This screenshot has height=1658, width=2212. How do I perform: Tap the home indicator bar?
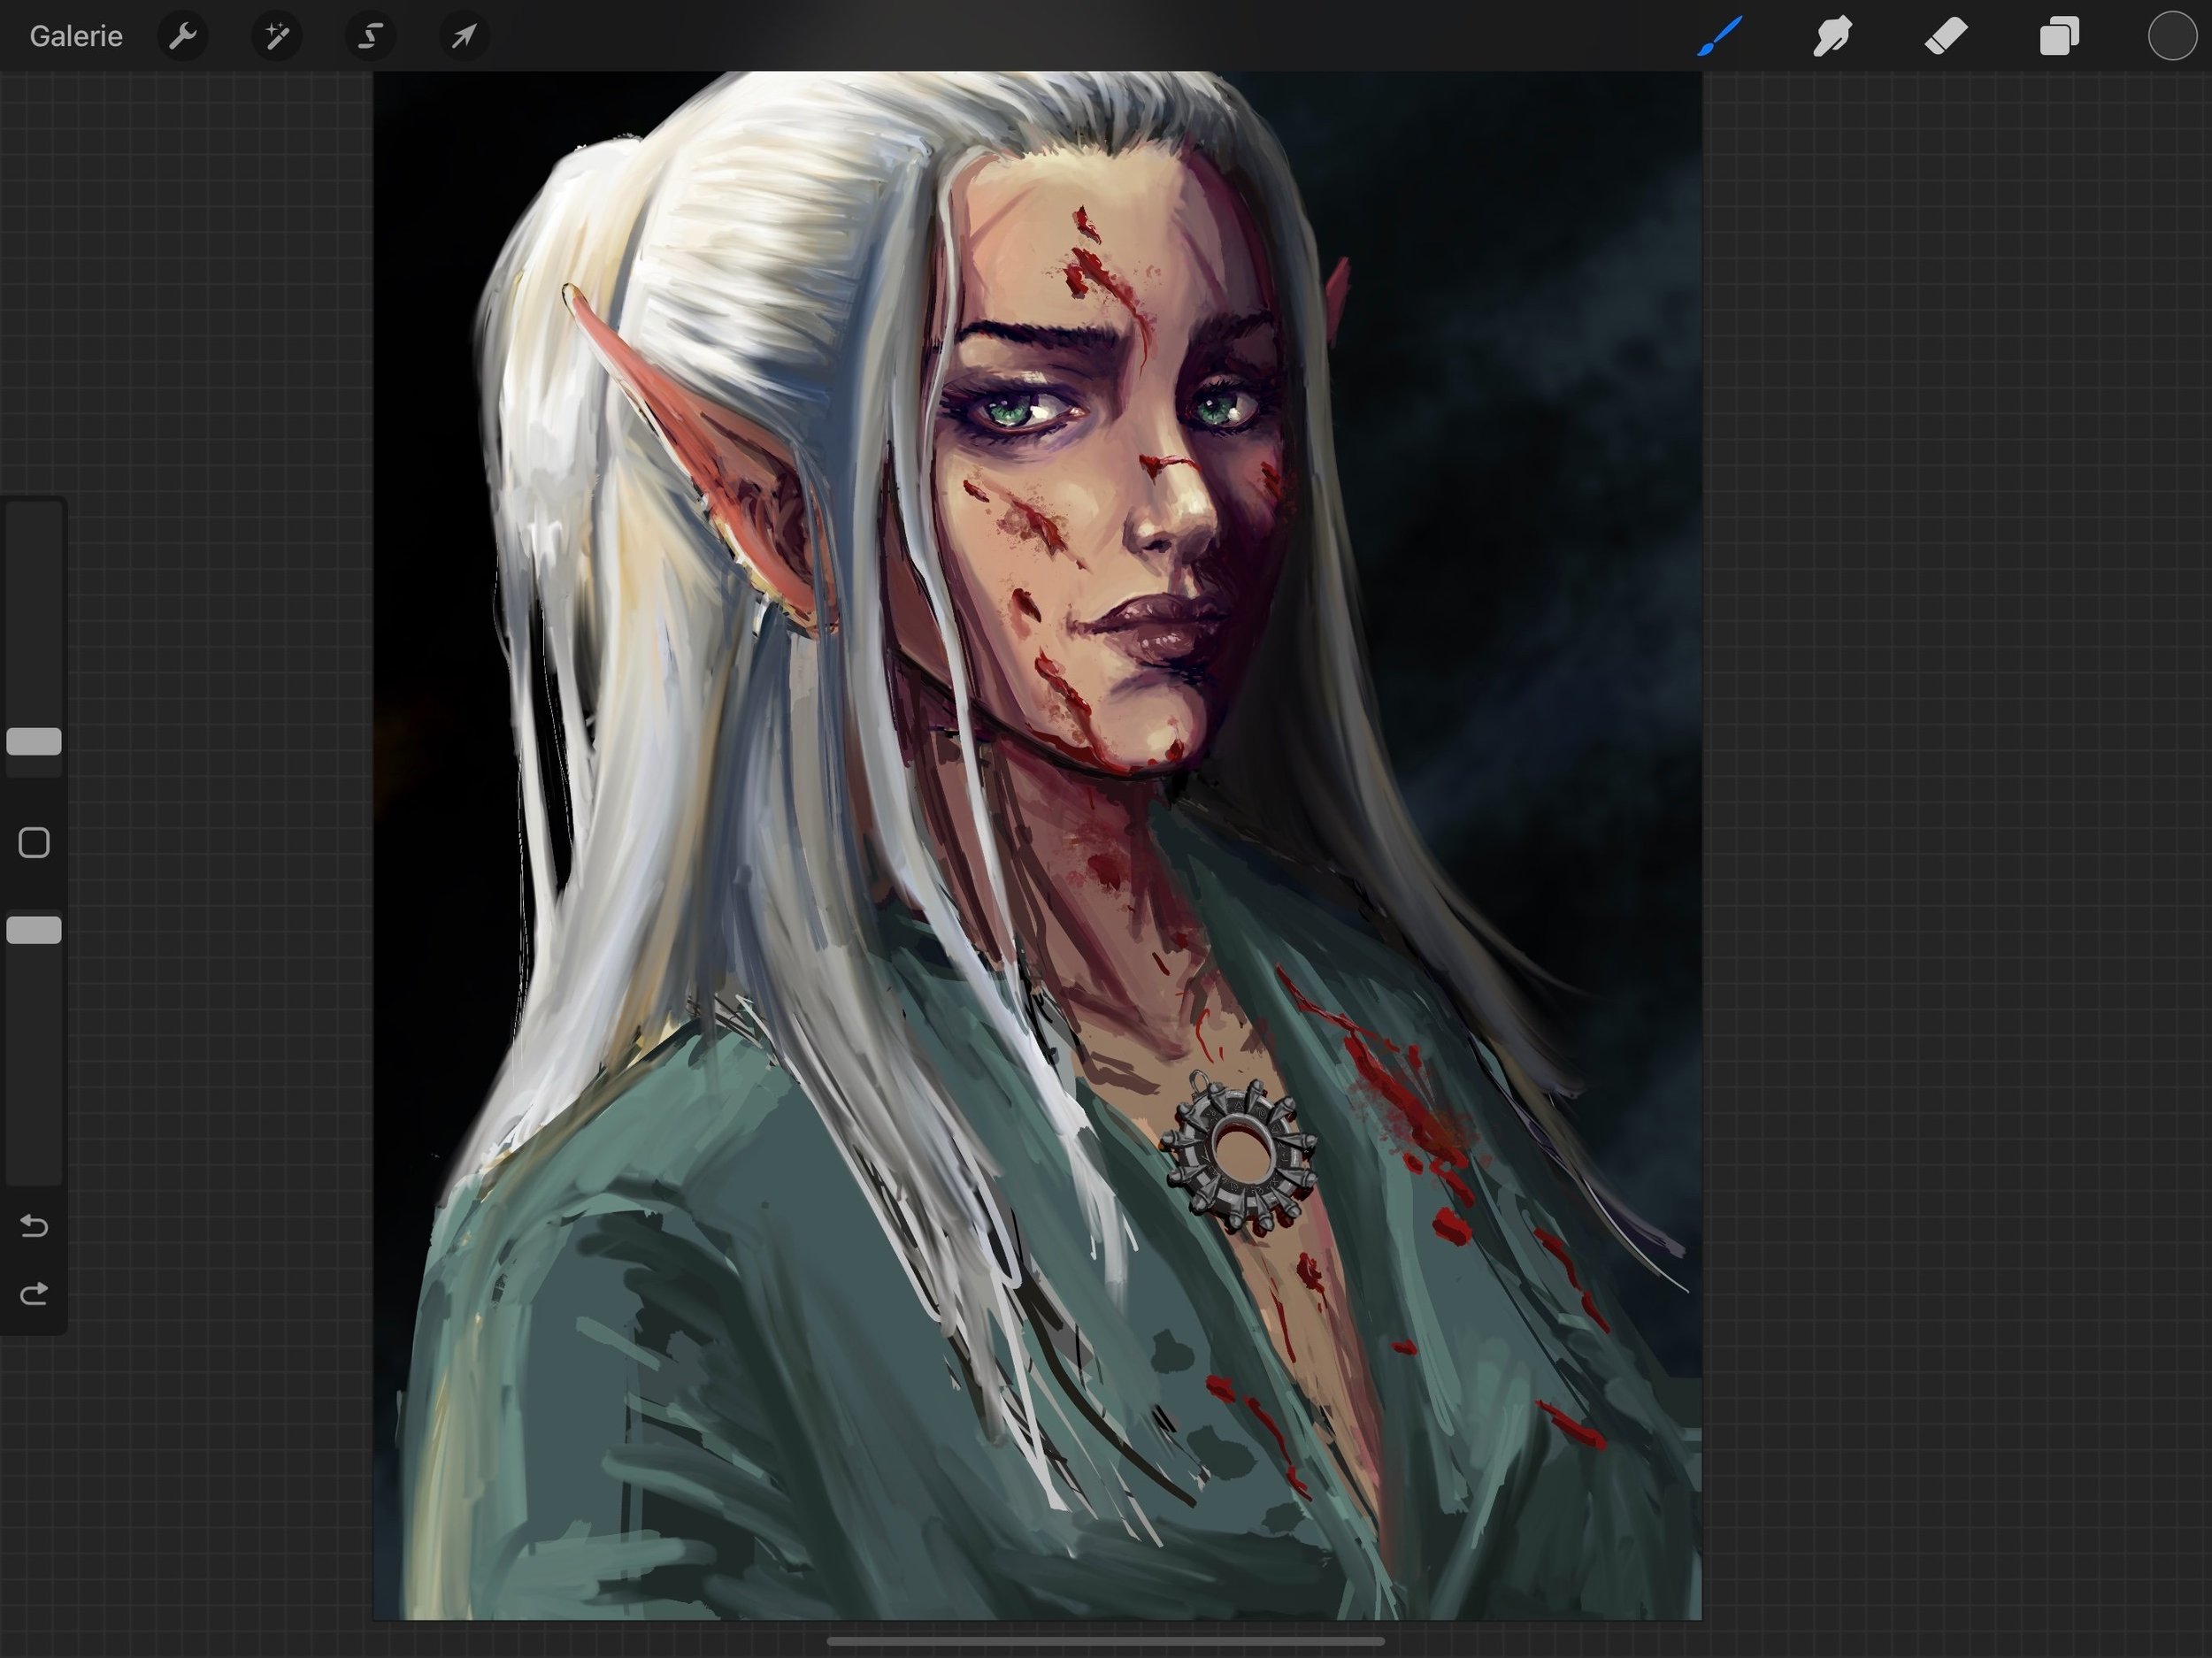point(1105,1641)
